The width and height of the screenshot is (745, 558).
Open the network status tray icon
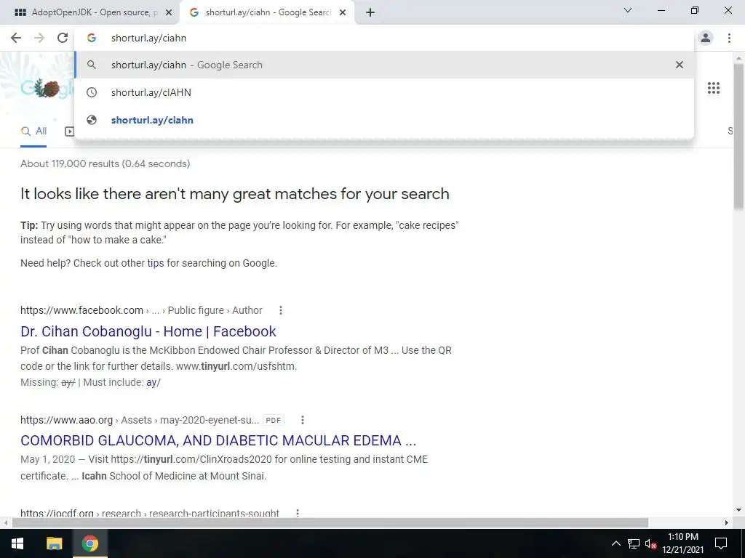tap(634, 543)
